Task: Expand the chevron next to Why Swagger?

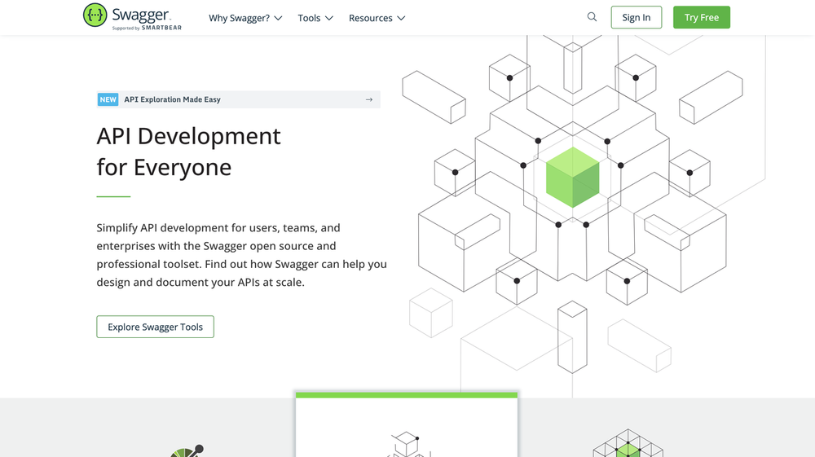Action: (278, 18)
